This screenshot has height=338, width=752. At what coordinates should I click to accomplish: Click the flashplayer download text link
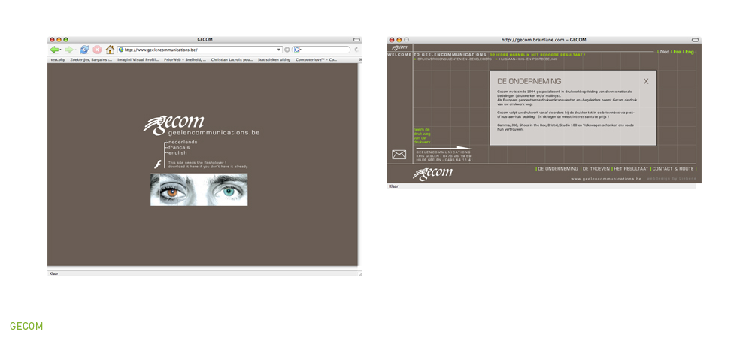point(208,167)
